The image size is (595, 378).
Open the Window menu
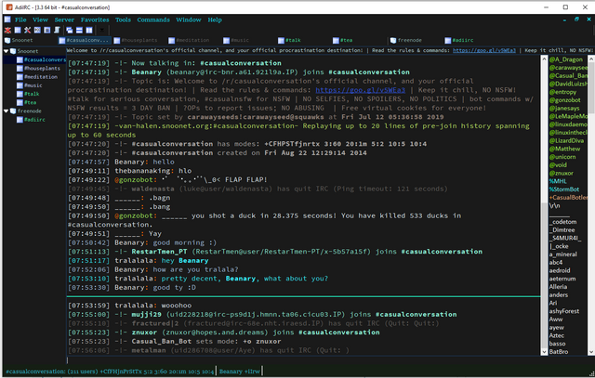[x=189, y=20]
